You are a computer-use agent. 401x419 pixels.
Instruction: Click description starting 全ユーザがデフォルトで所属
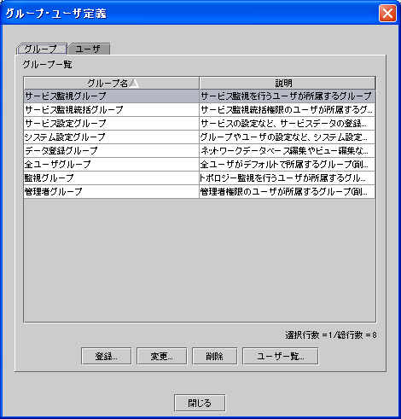tap(288, 164)
